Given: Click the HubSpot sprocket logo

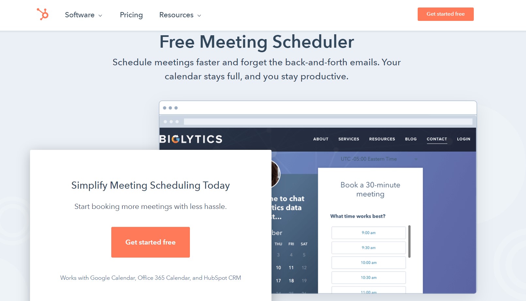Looking at the screenshot, I should click(x=42, y=14).
